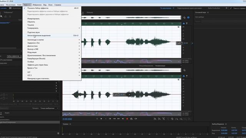Viewport: 246px width, 138px height.
Task: Click the 44100 Гц • 16-бит • Моно status text
Action: pyautogui.click(x=186, y=137)
